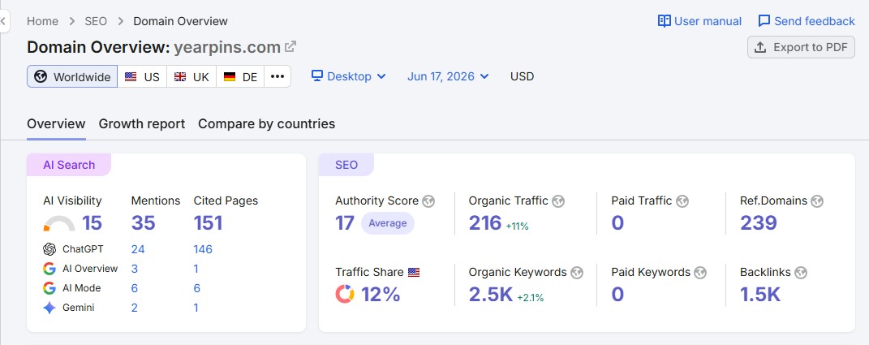Select the Worldwide database toggle

click(72, 76)
